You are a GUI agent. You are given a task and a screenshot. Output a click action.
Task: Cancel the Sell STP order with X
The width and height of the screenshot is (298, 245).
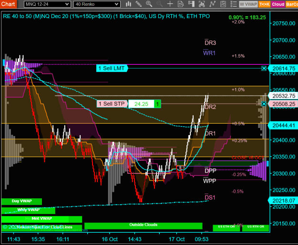tap(264, 104)
